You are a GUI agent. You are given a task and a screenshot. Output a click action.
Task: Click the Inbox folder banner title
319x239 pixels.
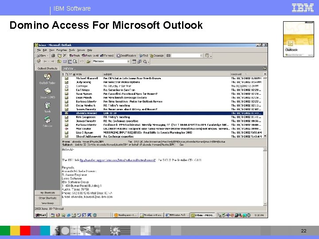(68, 69)
